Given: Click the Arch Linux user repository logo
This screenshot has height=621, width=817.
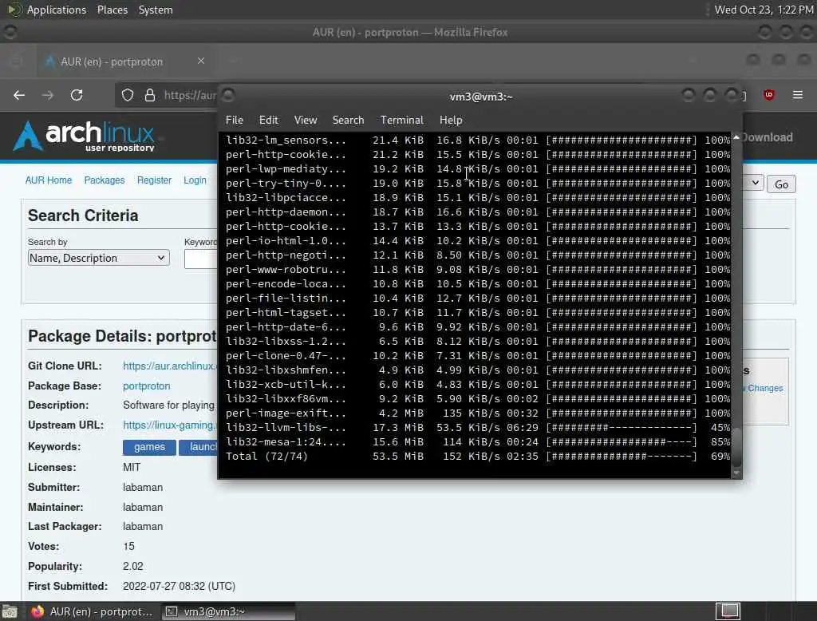Looking at the screenshot, I should click(84, 136).
